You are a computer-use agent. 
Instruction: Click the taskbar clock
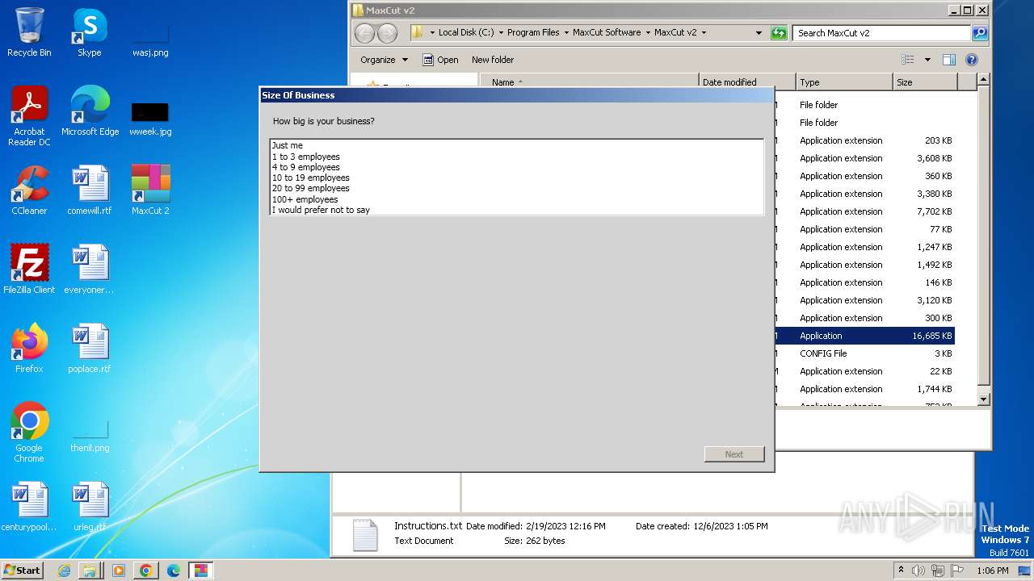992,571
